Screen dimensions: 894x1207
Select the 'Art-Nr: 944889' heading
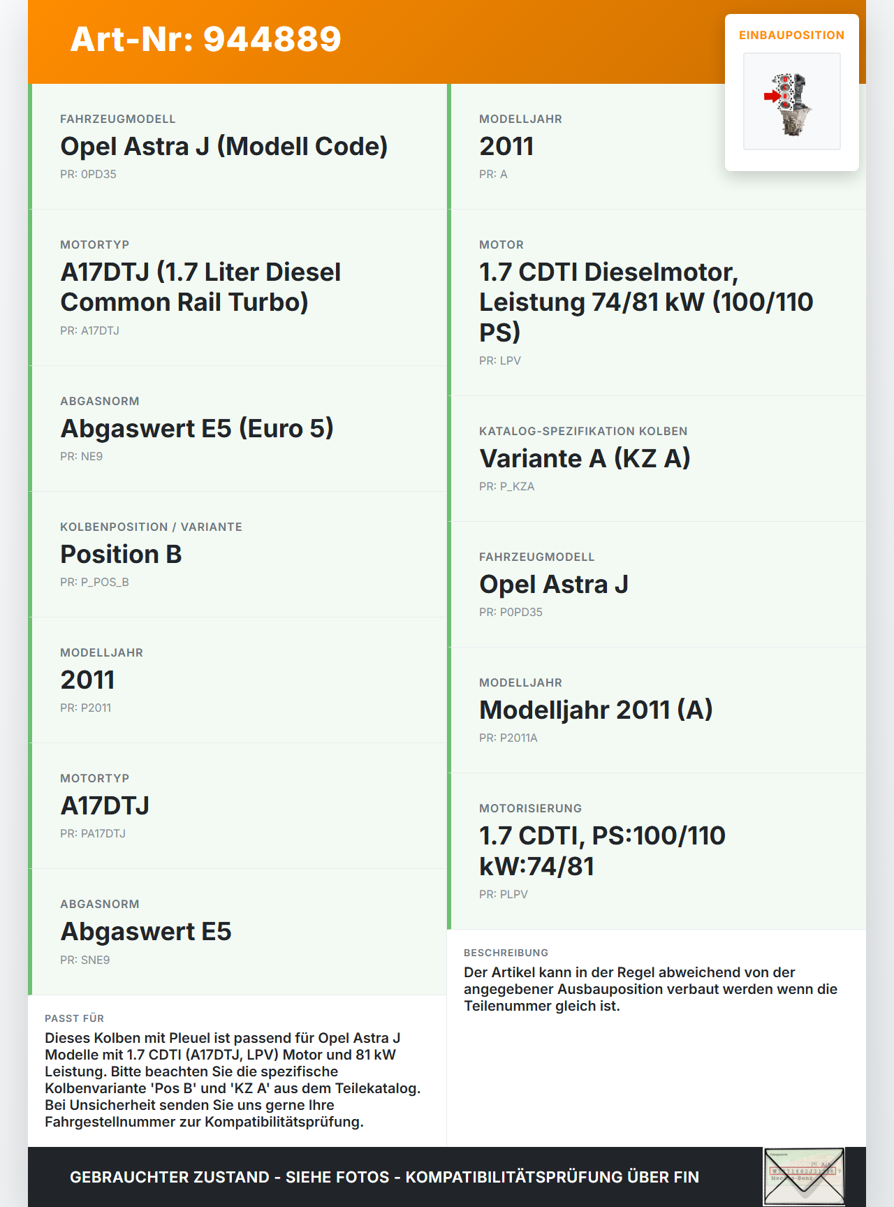(x=206, y=39)
